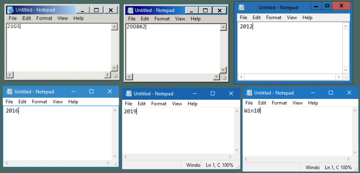Open the View menu in the 2016 Notepad window
Image resolution: width=360 pixels, height=173 pixels.
pos(58,102)
